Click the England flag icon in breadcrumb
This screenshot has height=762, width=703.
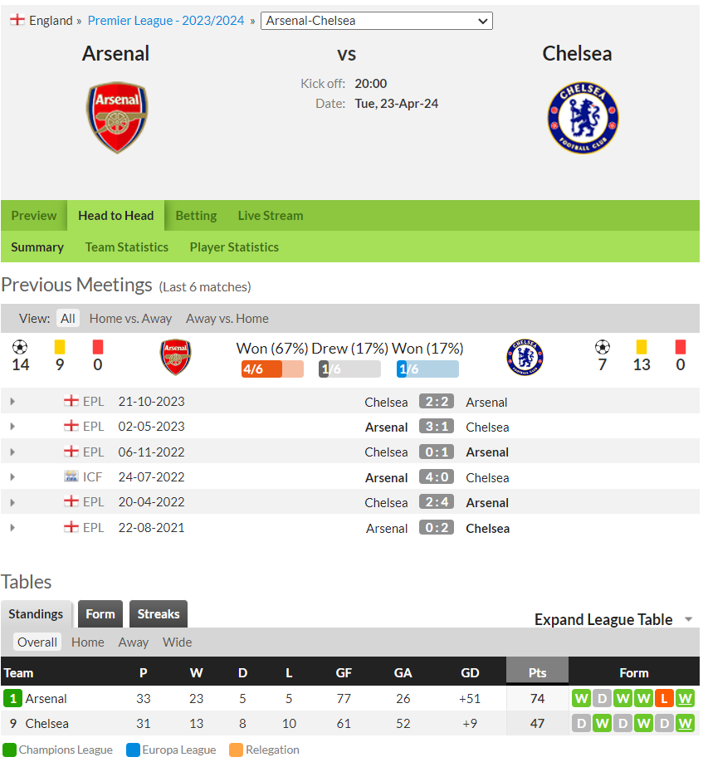(17, 20)
